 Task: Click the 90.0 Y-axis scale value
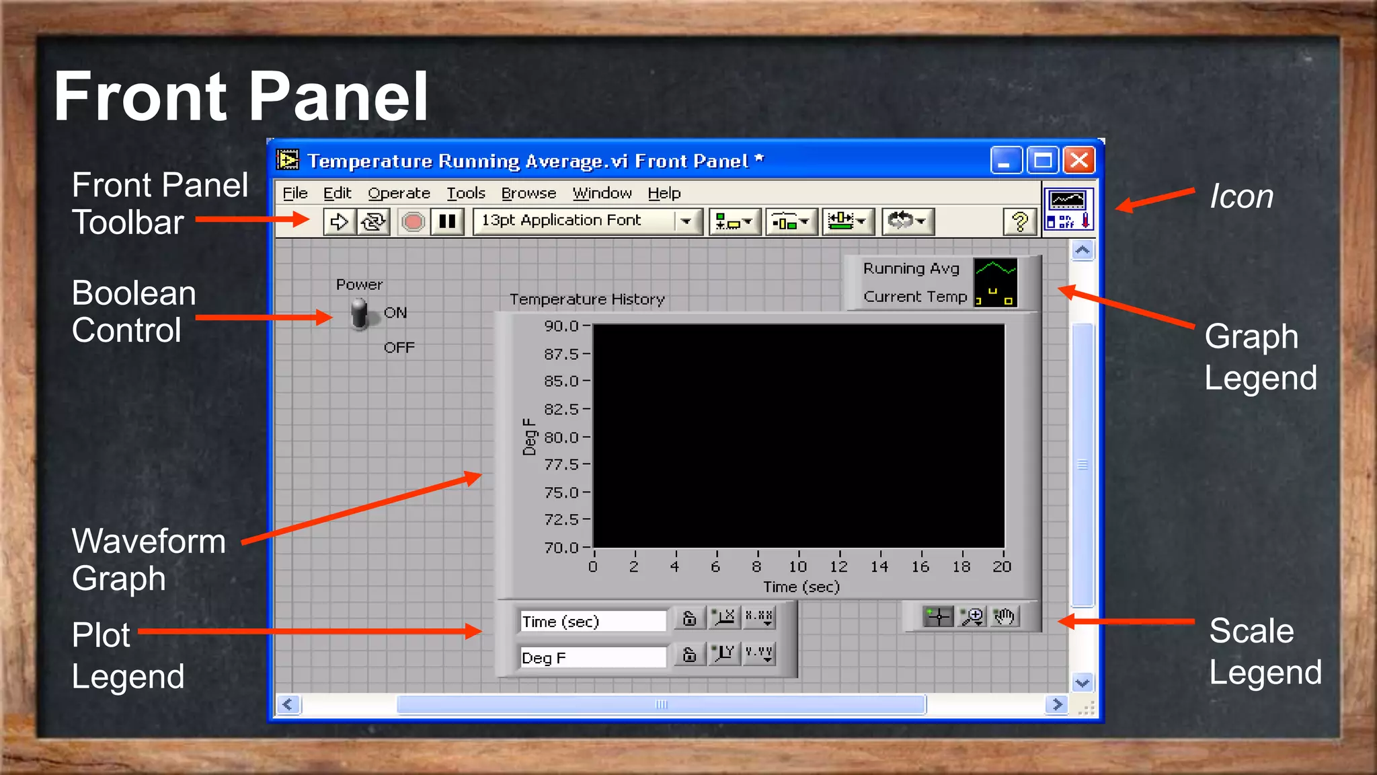click(x=561, y=326)
